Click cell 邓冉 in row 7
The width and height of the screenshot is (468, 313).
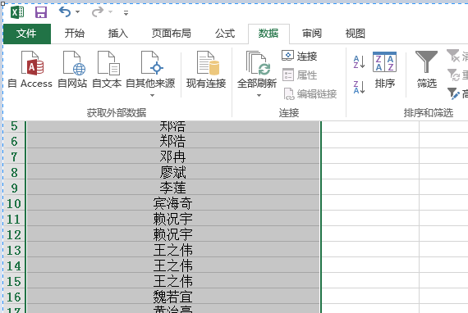point(173,156)
